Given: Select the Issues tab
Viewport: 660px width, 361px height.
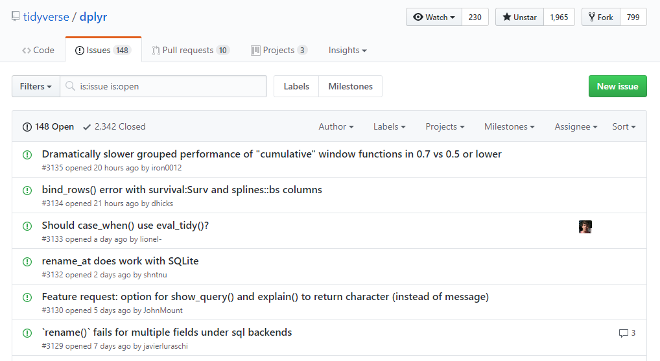Looking at the screenshot, I should [104, 50].
